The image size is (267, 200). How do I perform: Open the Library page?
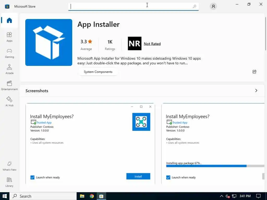point(9,182)
